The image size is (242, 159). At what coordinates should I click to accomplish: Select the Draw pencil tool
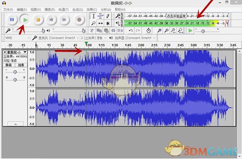pyautogui.click(x=108, y=16)
